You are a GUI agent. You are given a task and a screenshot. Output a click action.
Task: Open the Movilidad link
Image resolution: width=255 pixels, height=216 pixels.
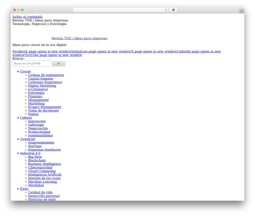click(36, 185)
